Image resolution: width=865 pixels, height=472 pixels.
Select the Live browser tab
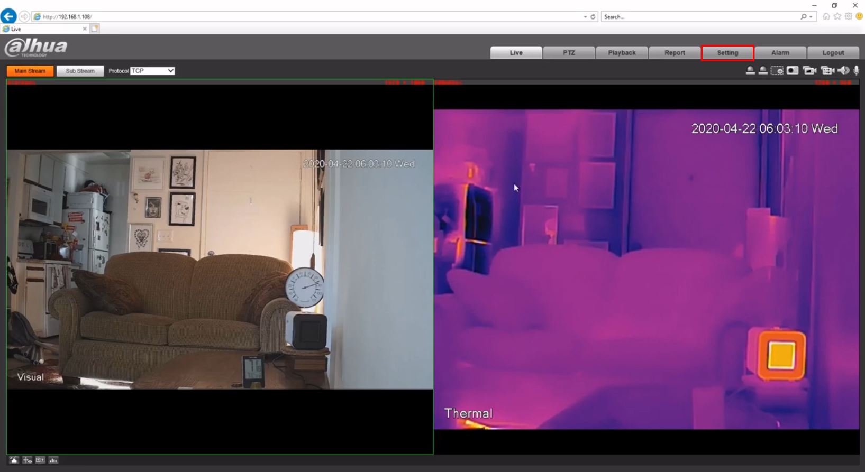tap(44, 29)
